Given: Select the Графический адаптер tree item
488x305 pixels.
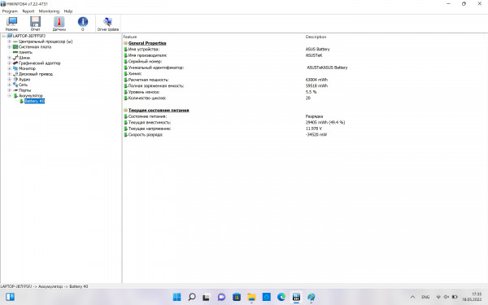Looking at the screenshot, I should pyautogui.click(x=40, y=63).
